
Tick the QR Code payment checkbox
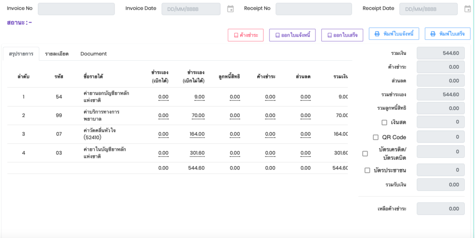coord(376,137)
